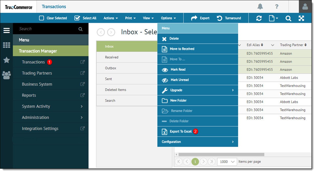Toggle the hamburger menu icon
Screen dimensions: 314x171
(x=7, y=31)
